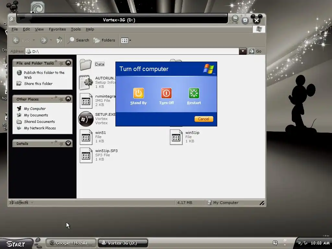332x249 pixels.
Task: Open the Back history dropdown arrow
Action: coord(34,40)
